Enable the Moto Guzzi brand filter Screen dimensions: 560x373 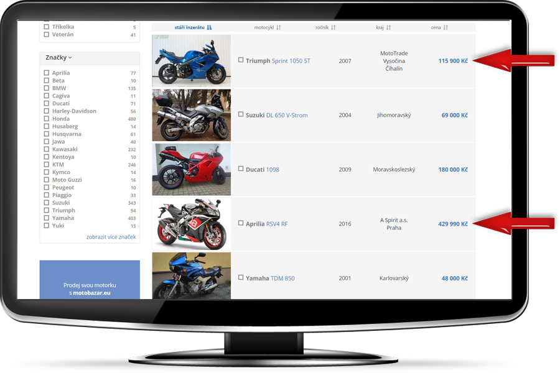coord(47,180)
